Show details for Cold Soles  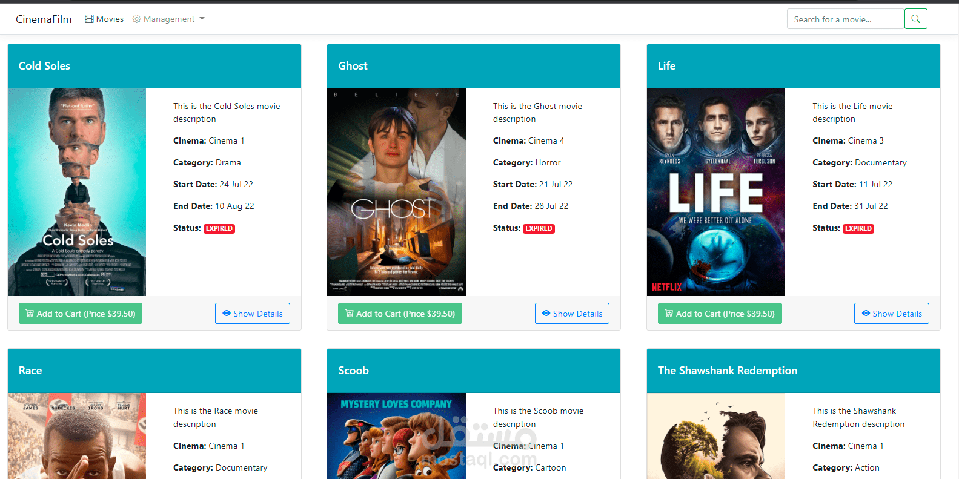[x=253, y=314]
